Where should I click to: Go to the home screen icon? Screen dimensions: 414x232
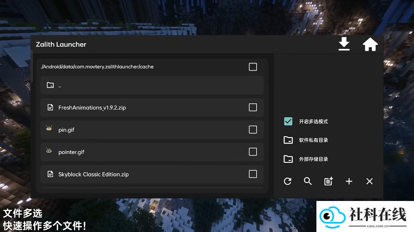[370, 44]
